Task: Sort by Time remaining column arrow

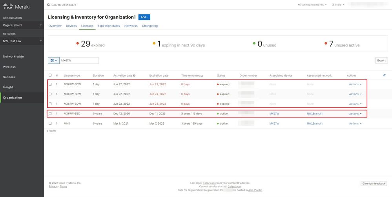Action: (x=202, y=75)
